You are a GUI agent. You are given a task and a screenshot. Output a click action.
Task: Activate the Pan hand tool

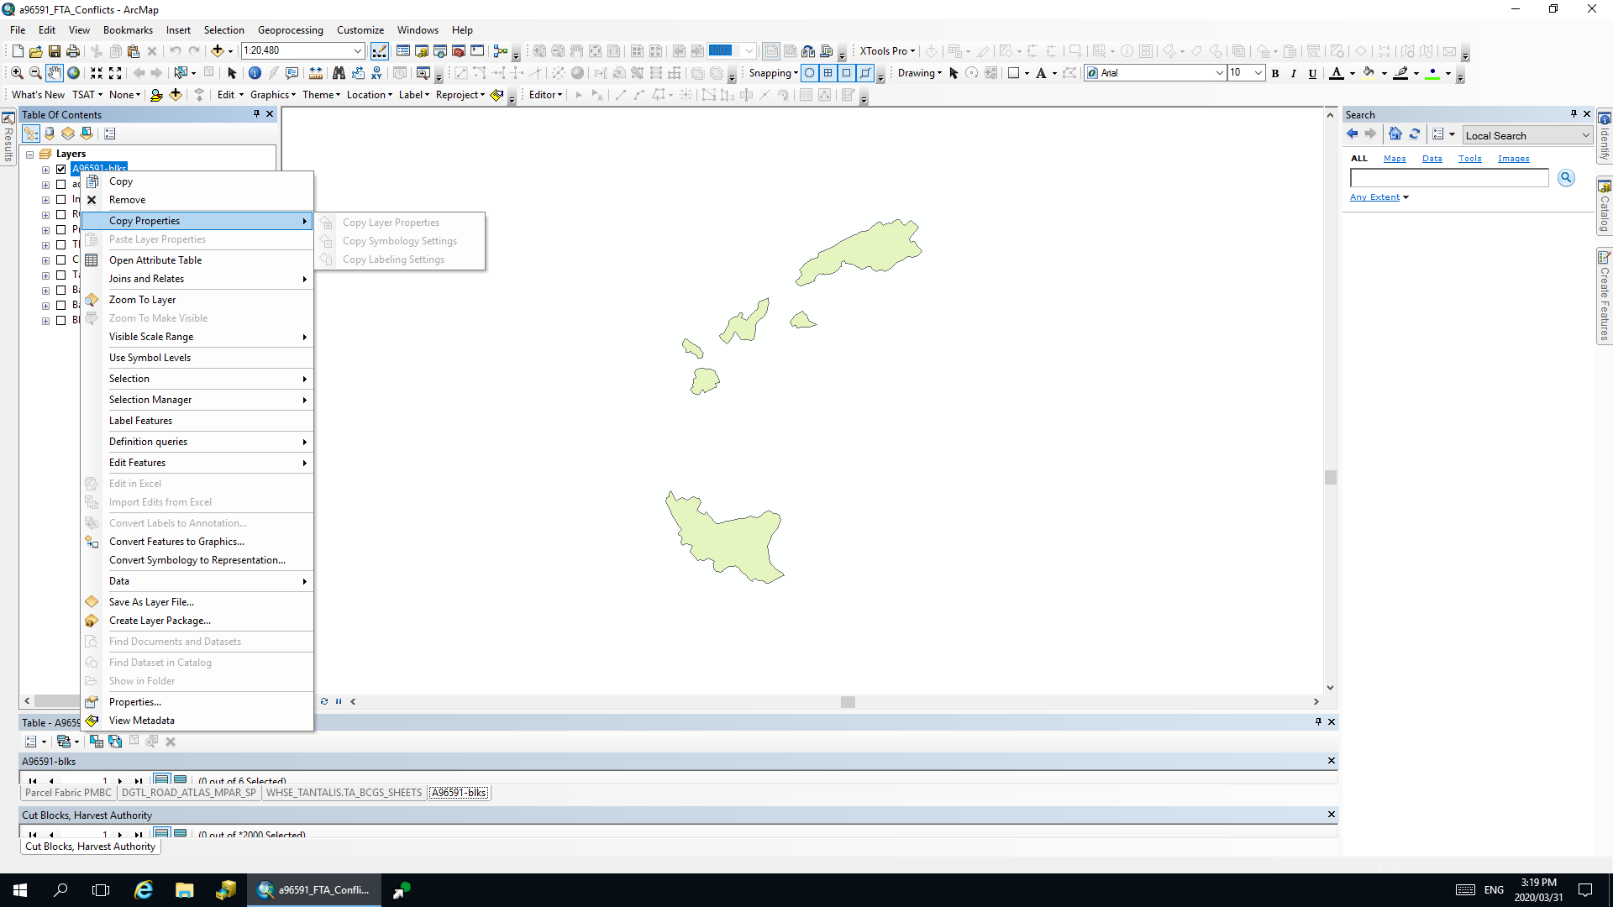tap(55, 73)
